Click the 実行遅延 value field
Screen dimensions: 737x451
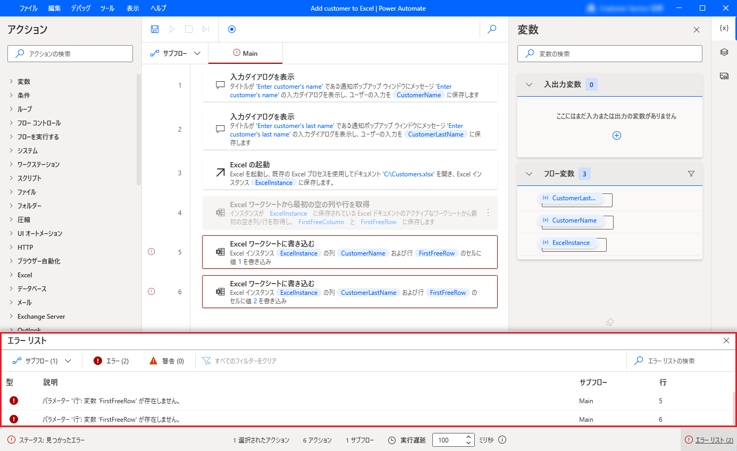click(x=447, y=440)
